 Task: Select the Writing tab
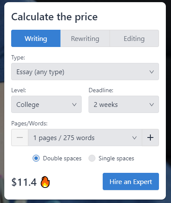(x=36, y=38)
